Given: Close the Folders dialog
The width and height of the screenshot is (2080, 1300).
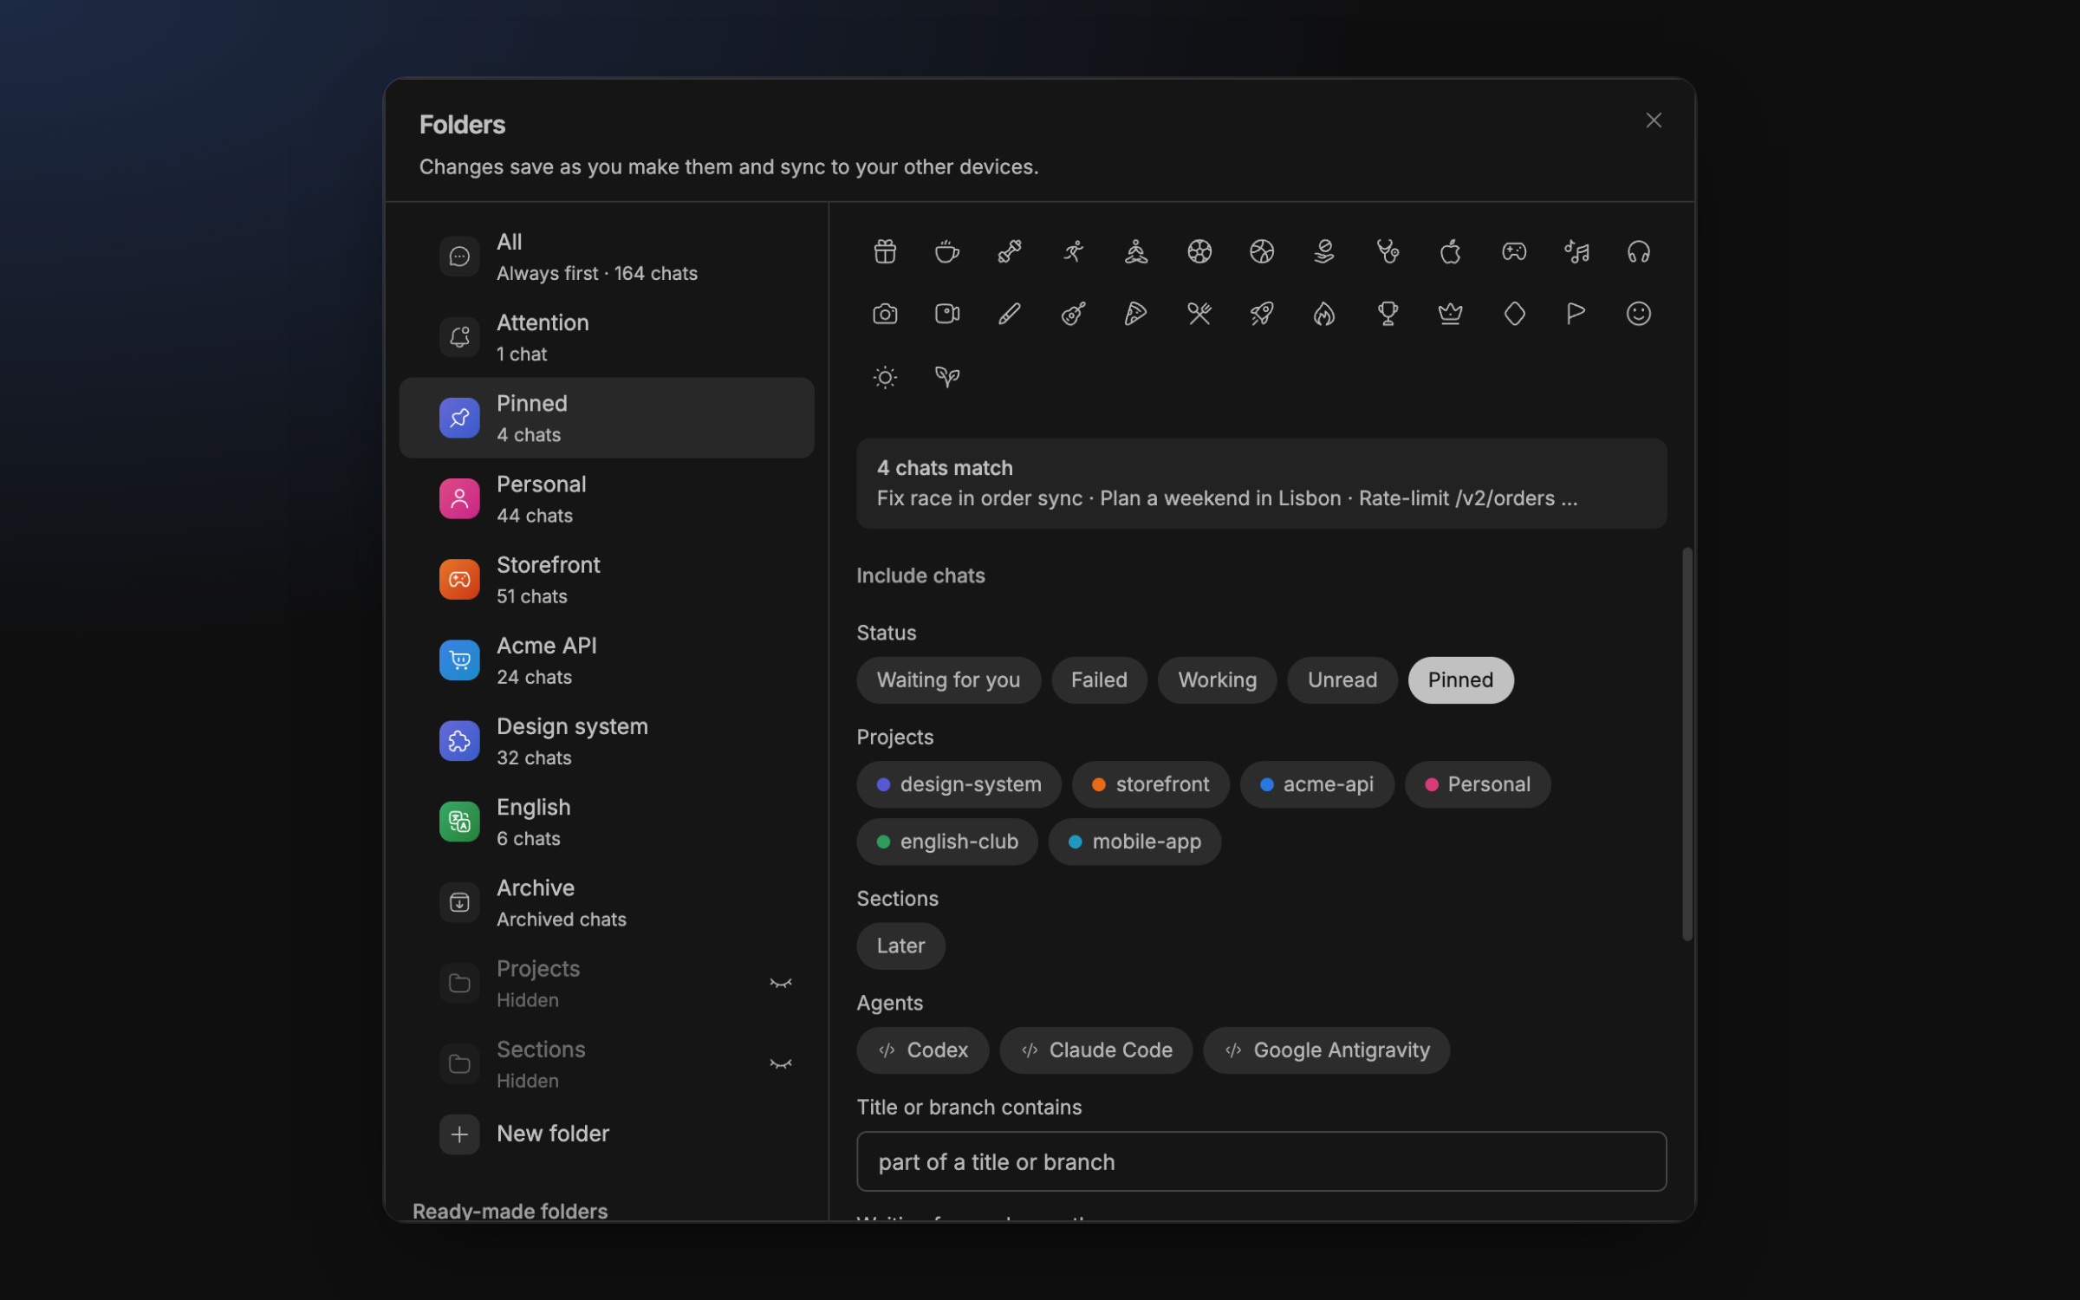Looking at the screenshot, I should tap(1654, 120).
